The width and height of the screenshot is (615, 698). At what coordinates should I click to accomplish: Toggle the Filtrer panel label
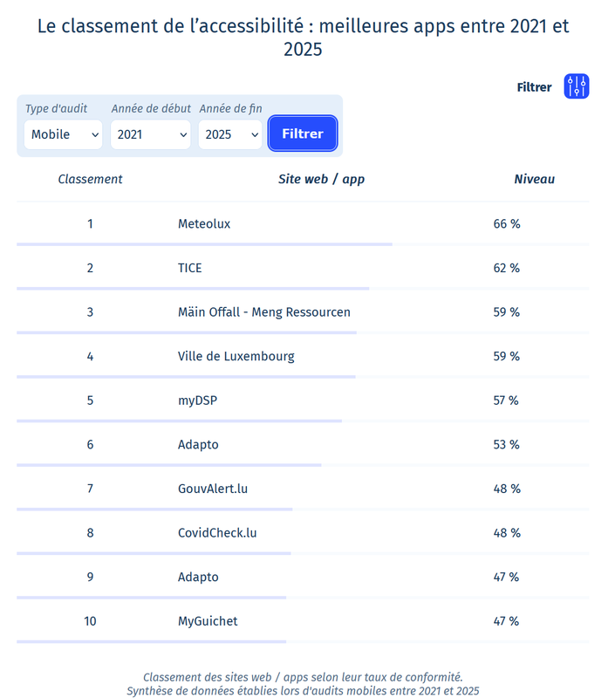(x=534, y=87)
